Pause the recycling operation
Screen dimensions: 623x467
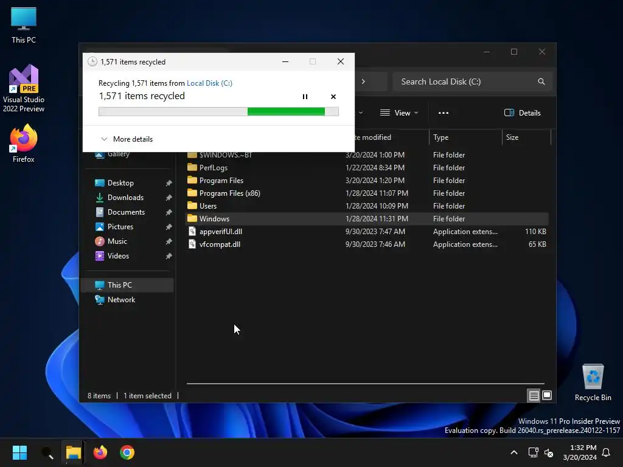click(305, 97)
